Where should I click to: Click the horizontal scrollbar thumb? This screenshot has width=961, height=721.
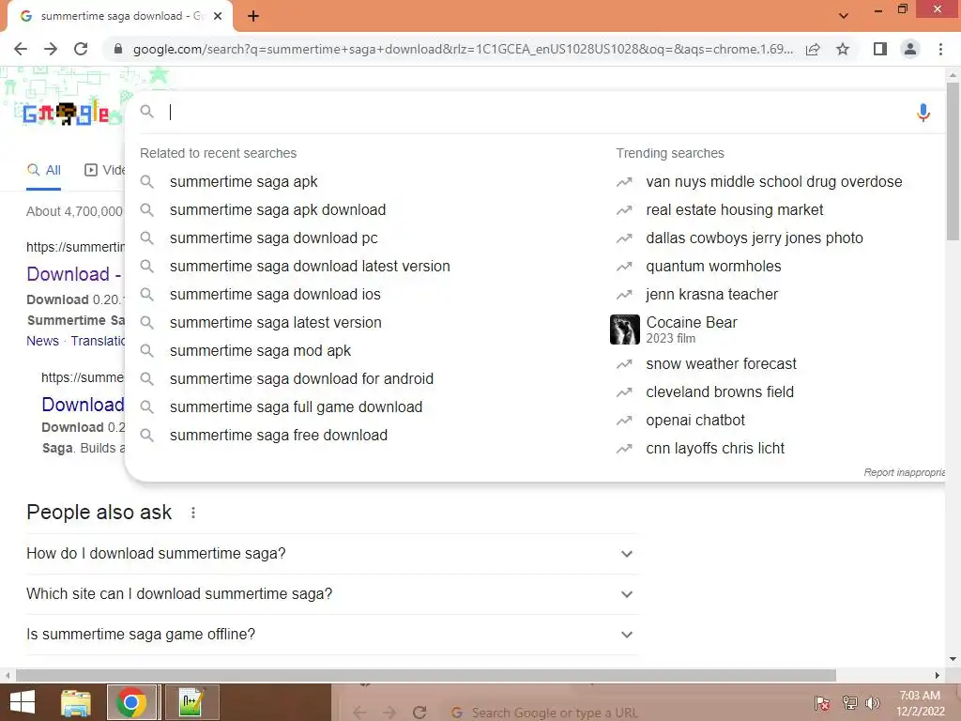click(426, 676)
